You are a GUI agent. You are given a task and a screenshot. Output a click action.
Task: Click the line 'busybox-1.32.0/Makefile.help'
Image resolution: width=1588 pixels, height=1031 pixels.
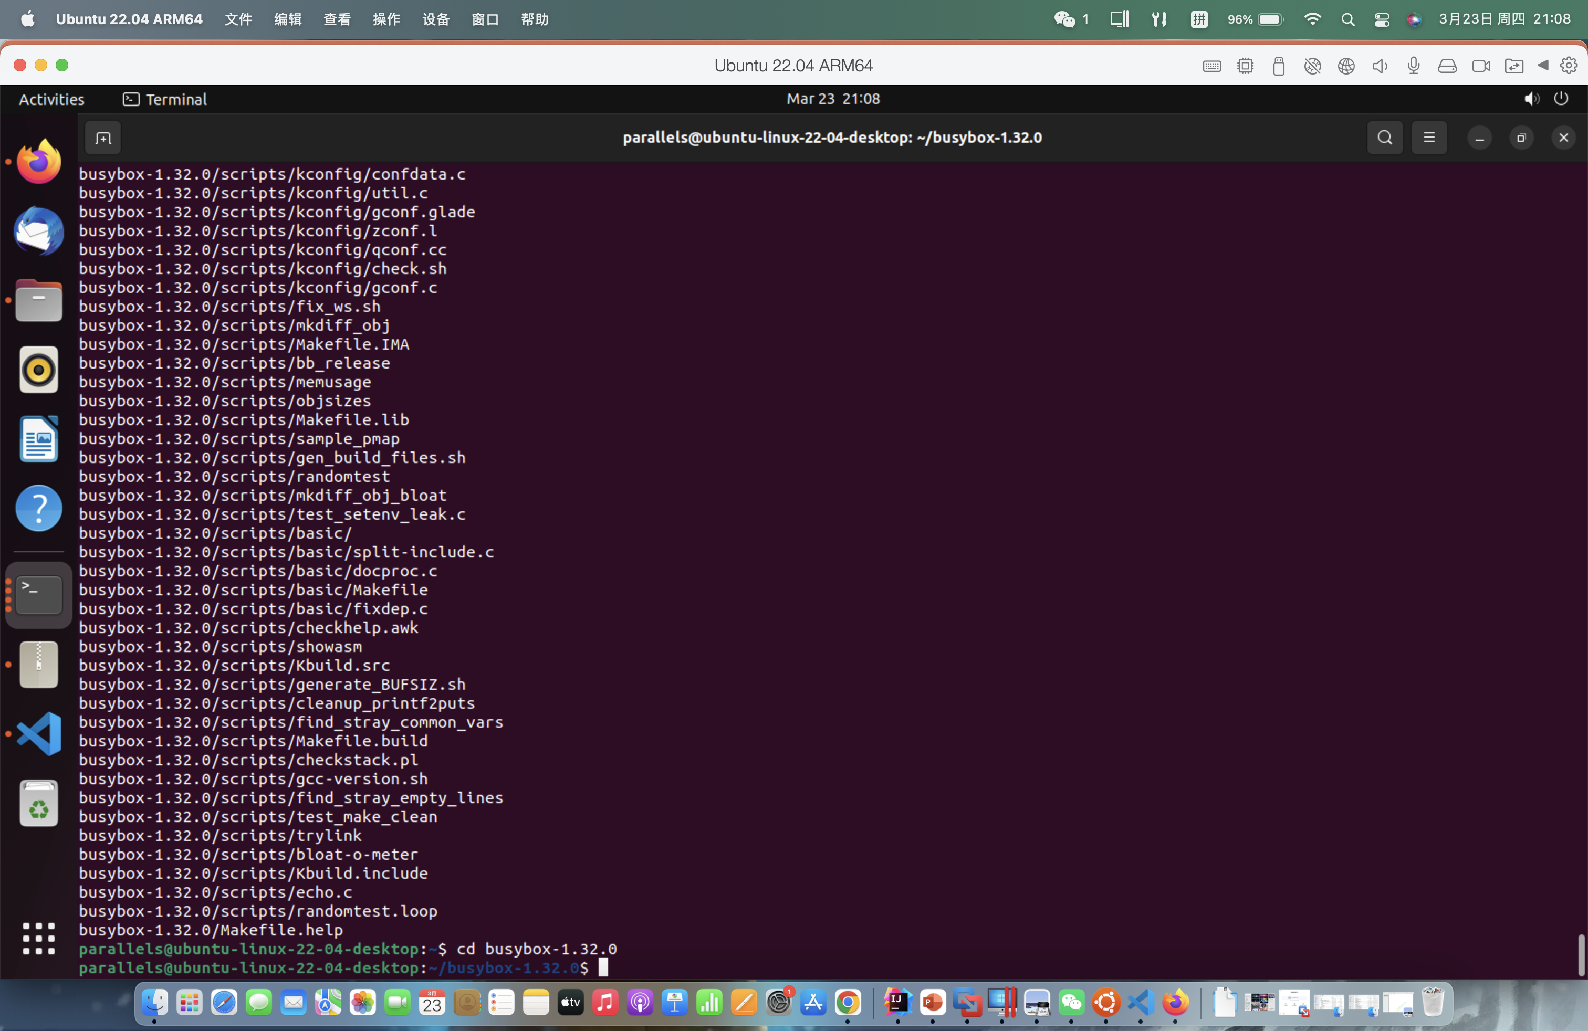coord(211,930)
